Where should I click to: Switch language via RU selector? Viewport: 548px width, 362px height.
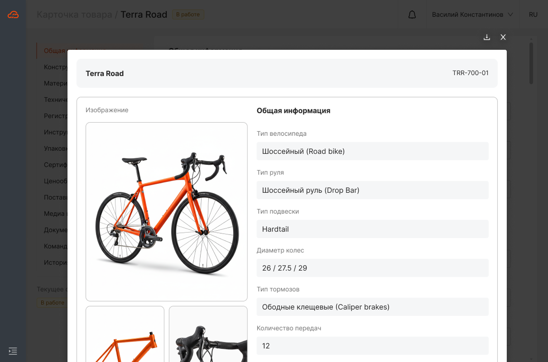click(533, 14)
